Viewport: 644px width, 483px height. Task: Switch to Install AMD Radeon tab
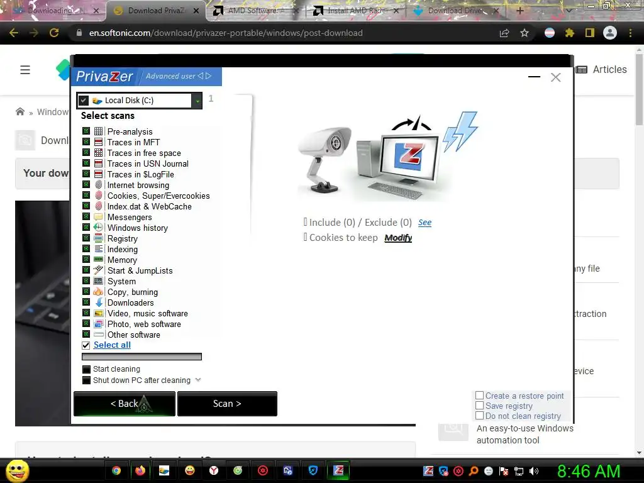tap(356, 11)
